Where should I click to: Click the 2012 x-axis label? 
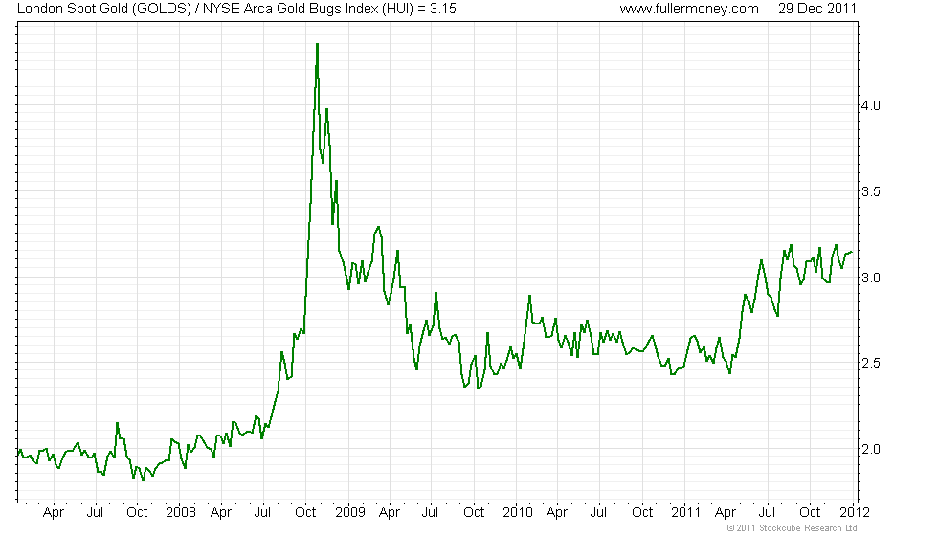pos(855,513)
